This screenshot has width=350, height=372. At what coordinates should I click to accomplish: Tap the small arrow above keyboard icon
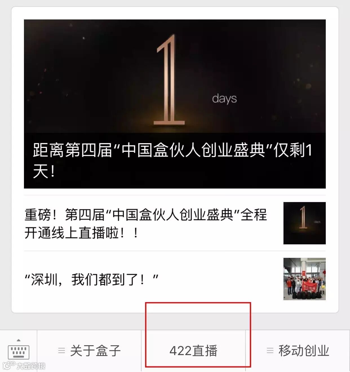point(19,340)
